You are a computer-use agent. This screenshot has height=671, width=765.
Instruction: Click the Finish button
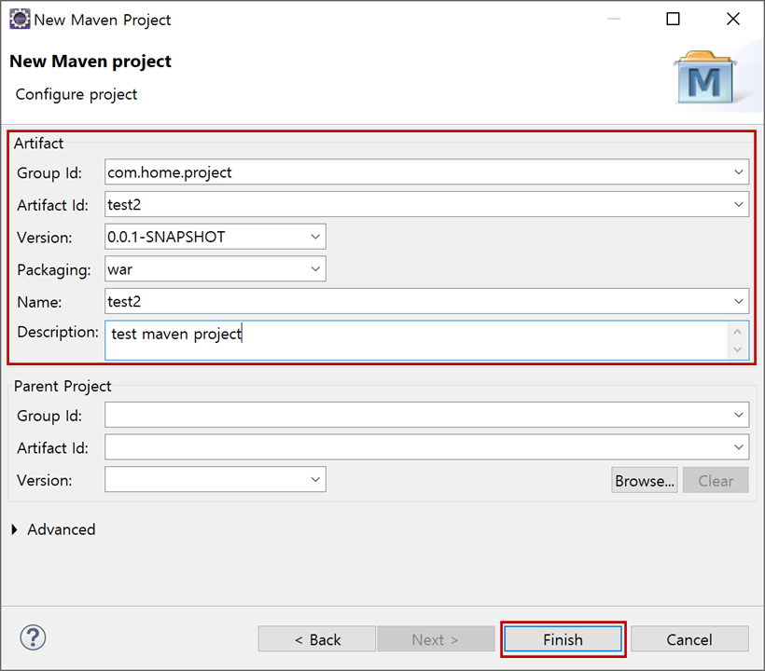[563, 639]
